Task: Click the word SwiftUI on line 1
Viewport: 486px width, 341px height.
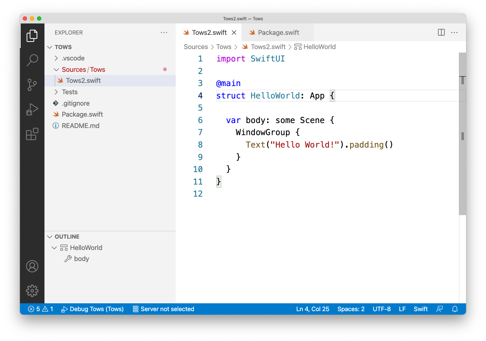Action: click(268, 59)
